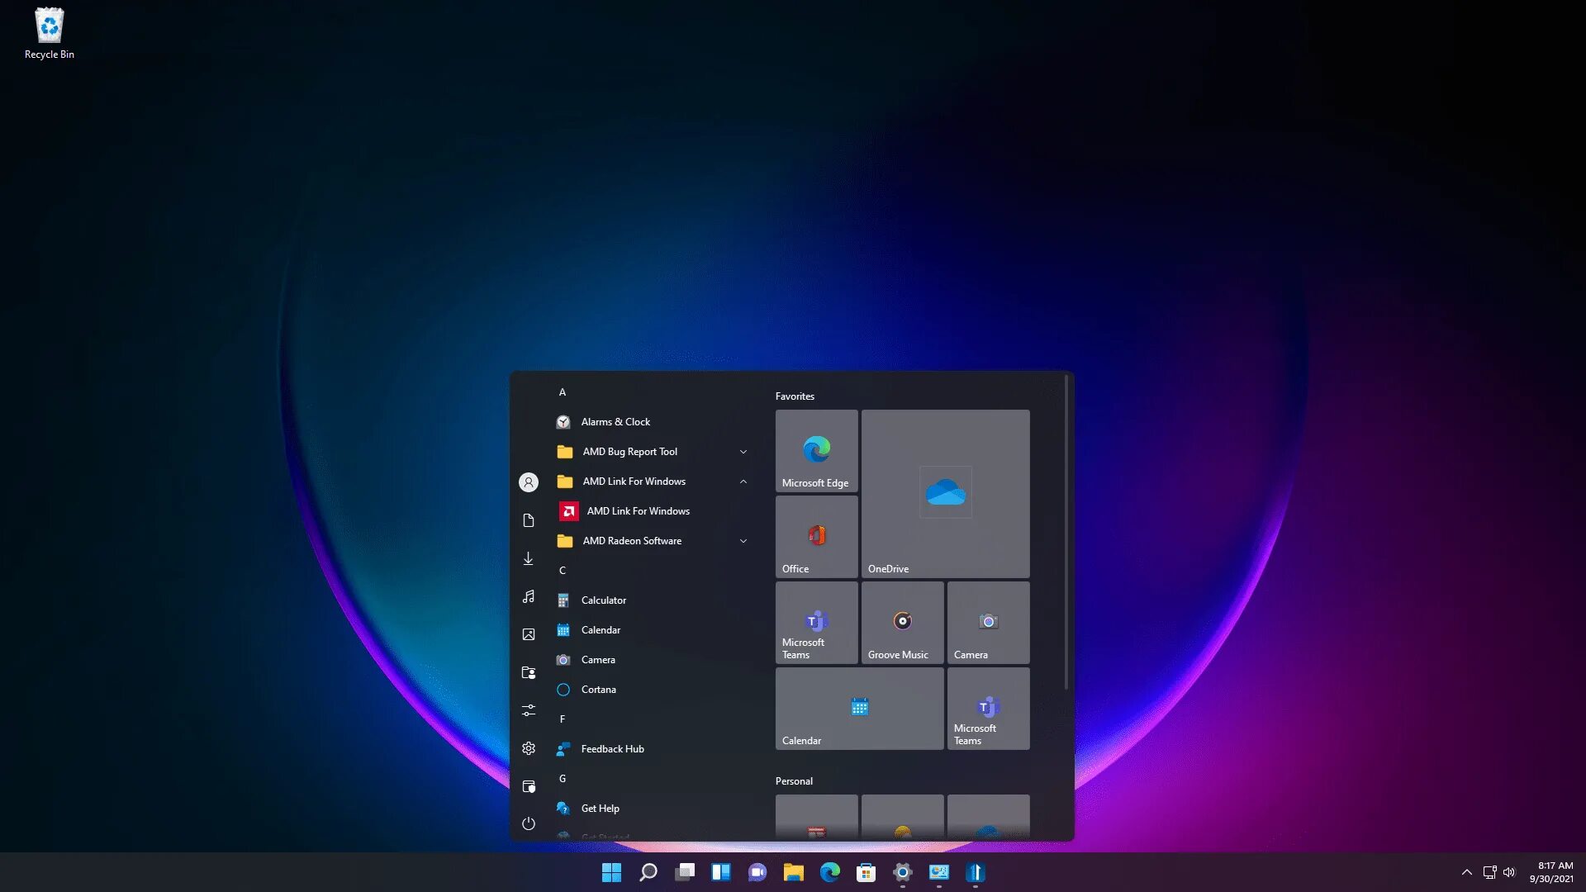Launch Microsoft Teams tile
The width and height of the screenshot is (1586, 892).
point(814,621)
